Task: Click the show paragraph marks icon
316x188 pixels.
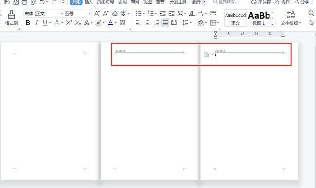Action: coord(201,14)
